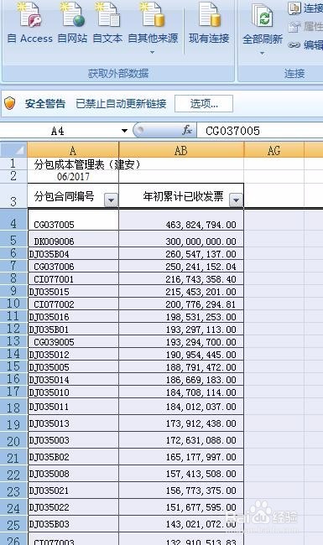Image resolution: width=323 pixels, height=545 pixels.
Task: Select cell containing DK009006
Action: pyautogui.click(x=73, y=239)
